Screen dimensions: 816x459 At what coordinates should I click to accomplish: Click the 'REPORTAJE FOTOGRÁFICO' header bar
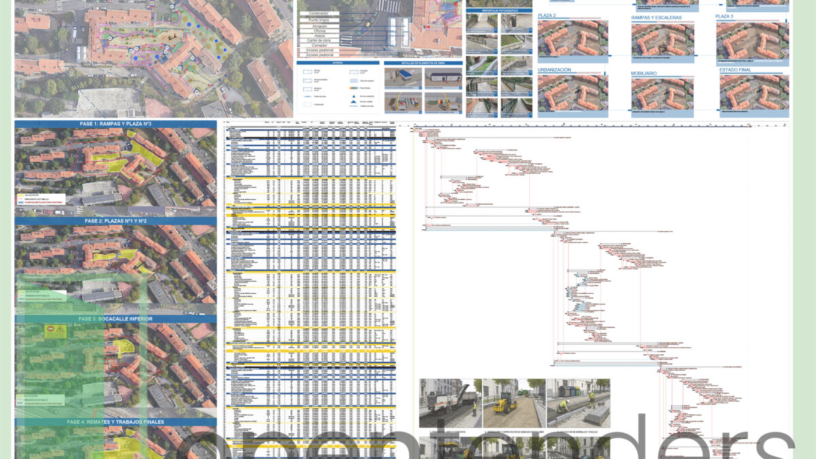[x=499, y=11]
